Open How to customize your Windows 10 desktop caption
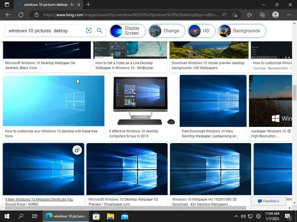This screenshot has width=297, height=222. pos(51,134)
